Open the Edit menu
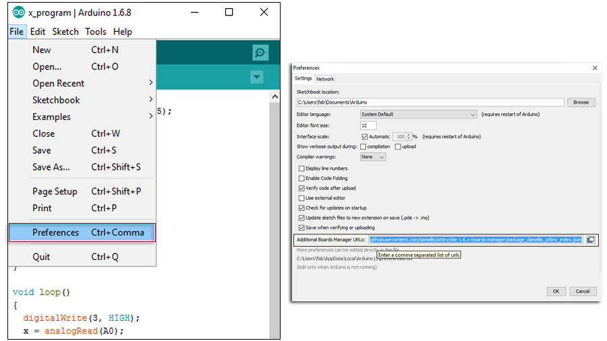This screenshot has width=607, height=341. 38,32
